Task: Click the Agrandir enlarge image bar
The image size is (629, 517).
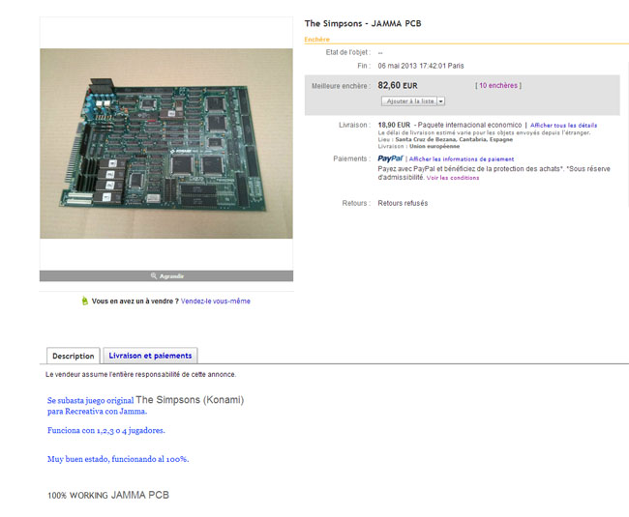Action: pyautogui.click(x=166, y=276)
